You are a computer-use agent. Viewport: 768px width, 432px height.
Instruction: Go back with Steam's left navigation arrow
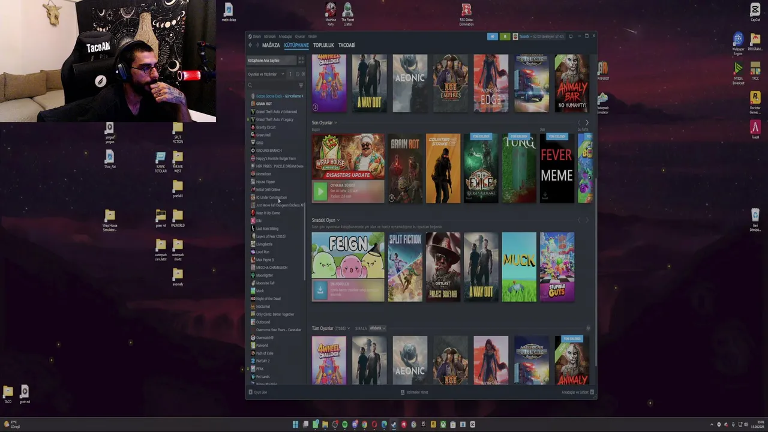pyautogui.click(x=250, y=45)
